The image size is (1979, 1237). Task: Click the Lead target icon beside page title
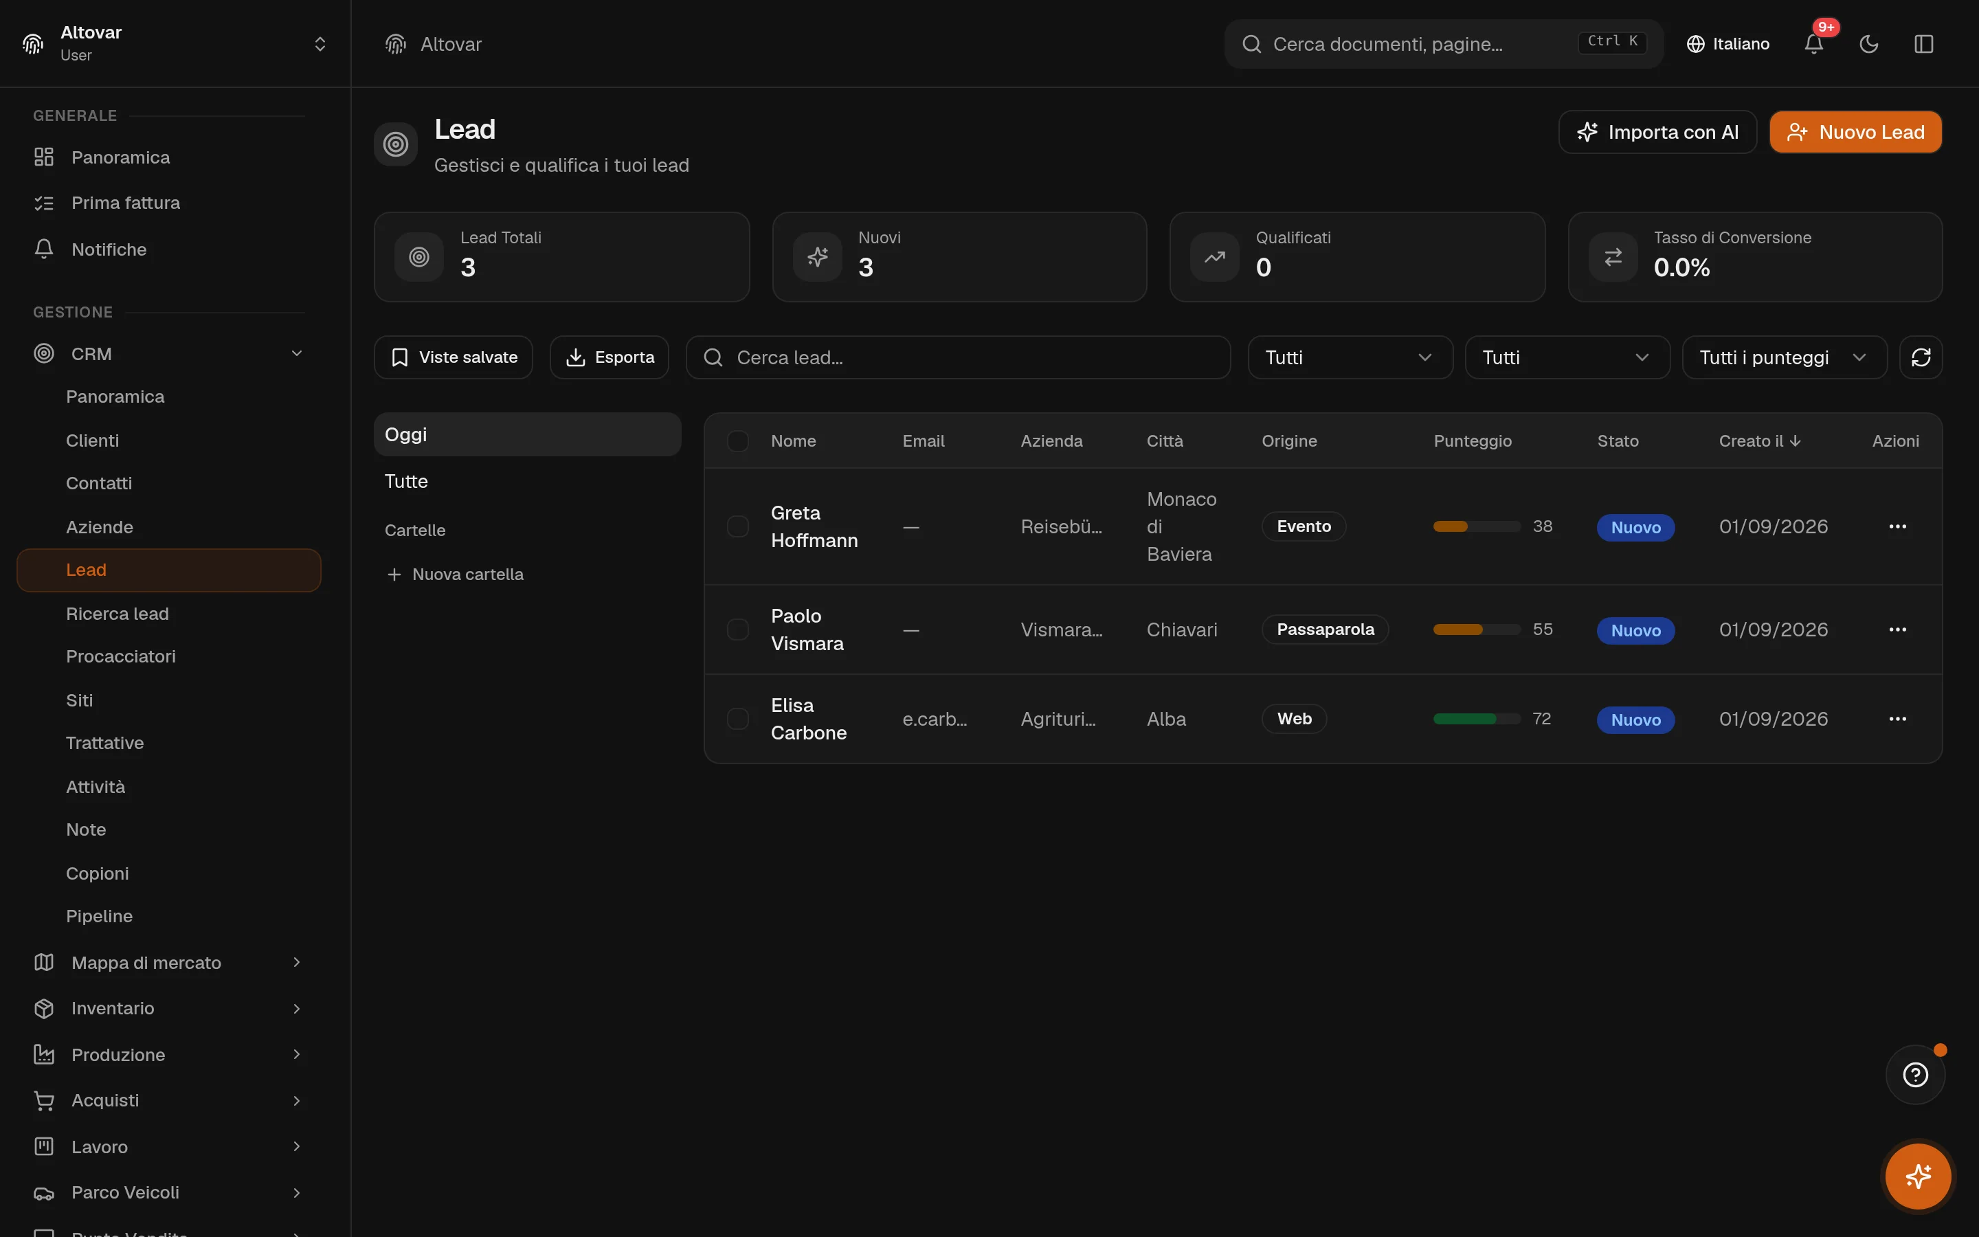(x=396, y=144)
